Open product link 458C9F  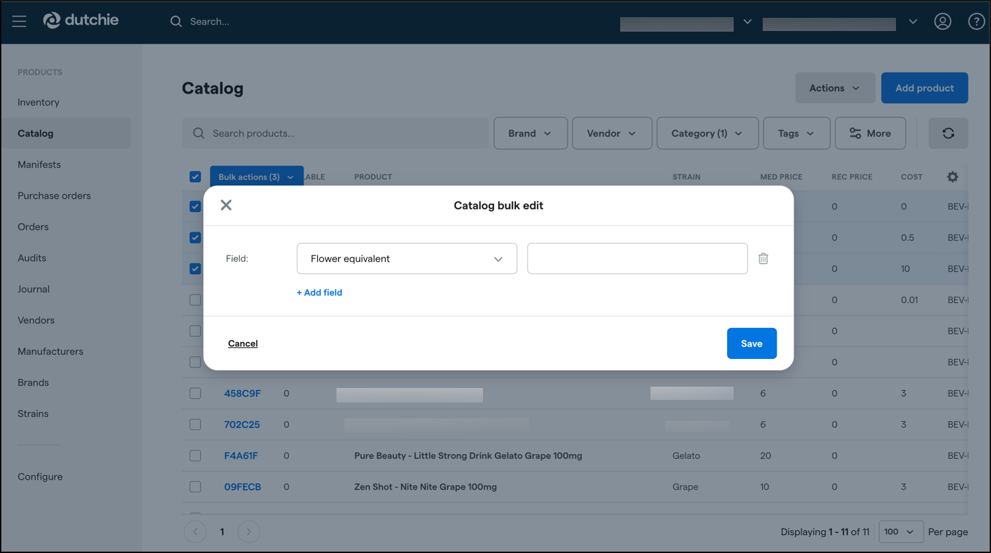click(x=242, y=393)
